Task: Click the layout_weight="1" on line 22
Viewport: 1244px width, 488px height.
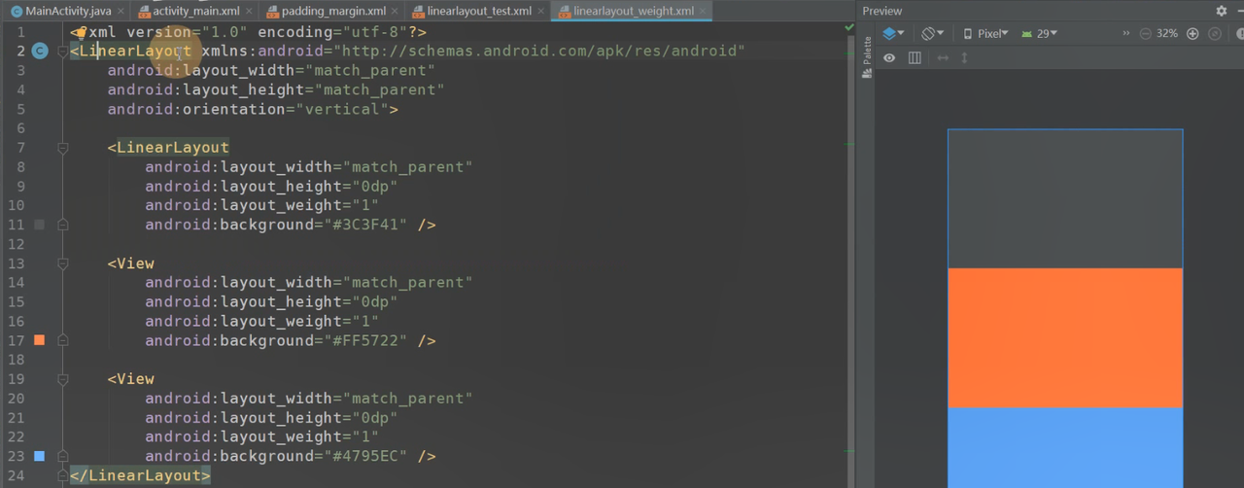Action: tap(262, 436)
